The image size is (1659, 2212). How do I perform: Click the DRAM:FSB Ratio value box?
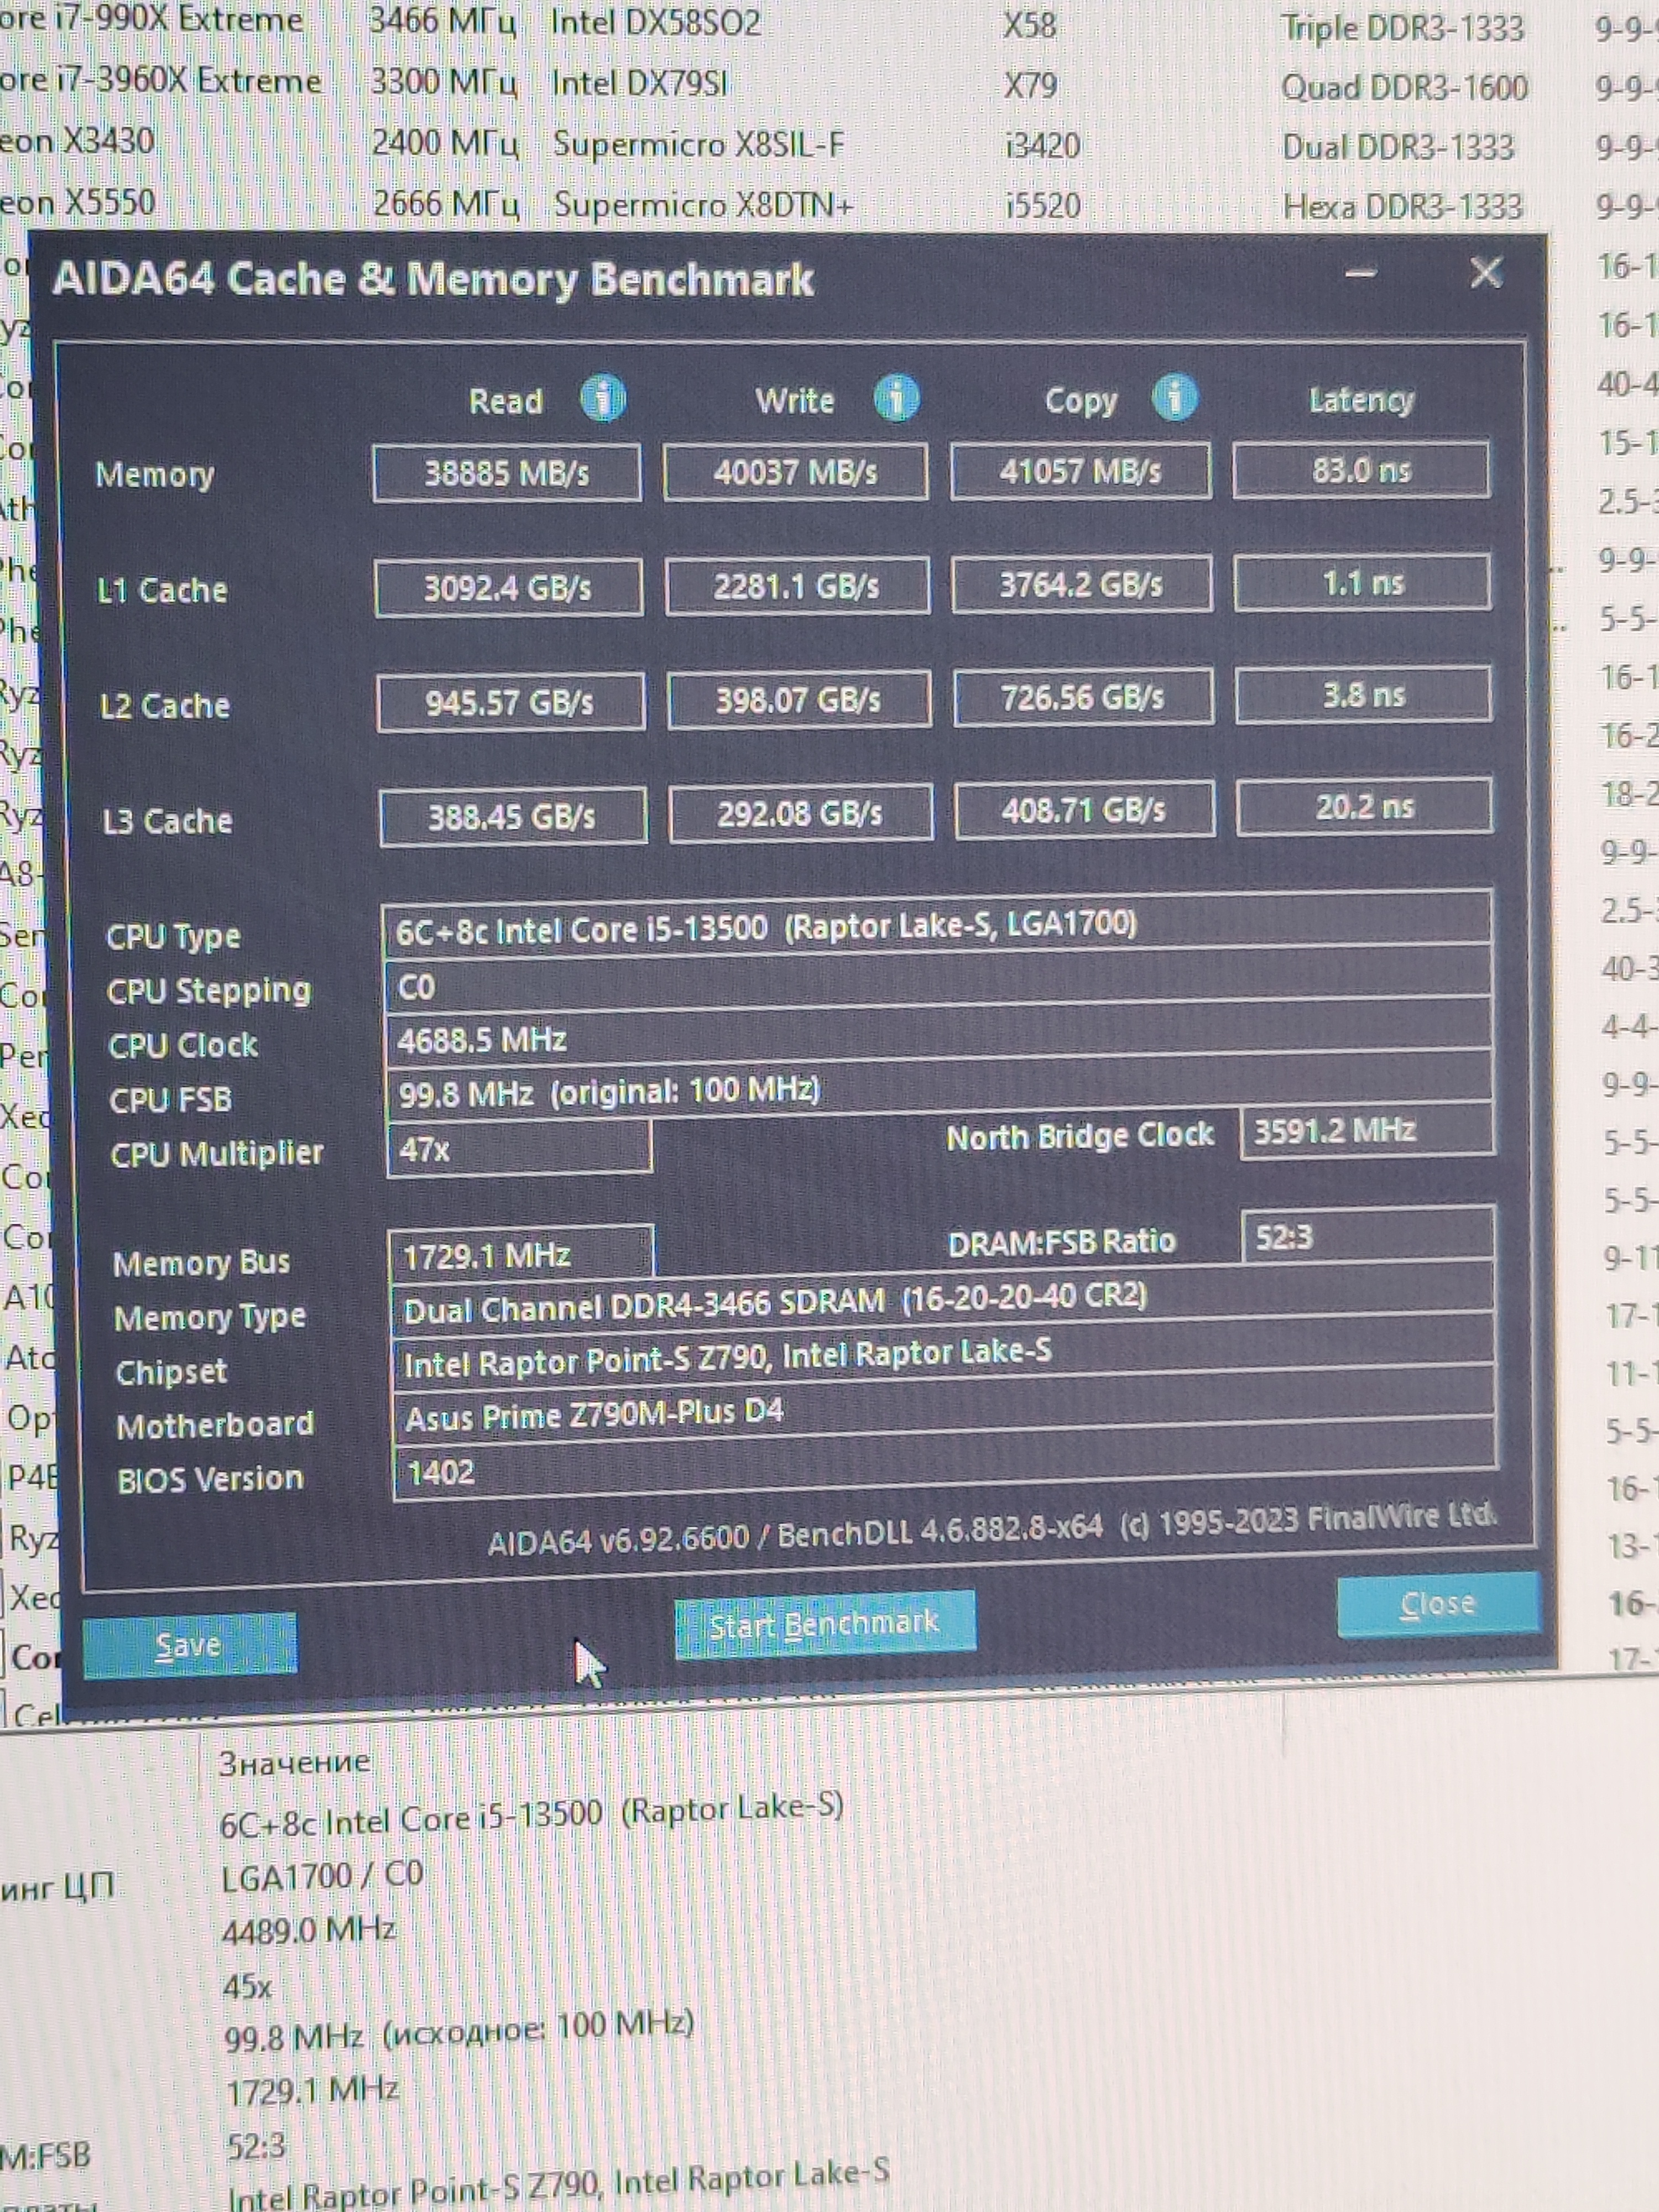click(x=1366, y=1238)
